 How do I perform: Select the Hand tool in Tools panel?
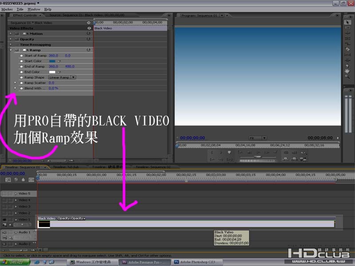(347, 71)
